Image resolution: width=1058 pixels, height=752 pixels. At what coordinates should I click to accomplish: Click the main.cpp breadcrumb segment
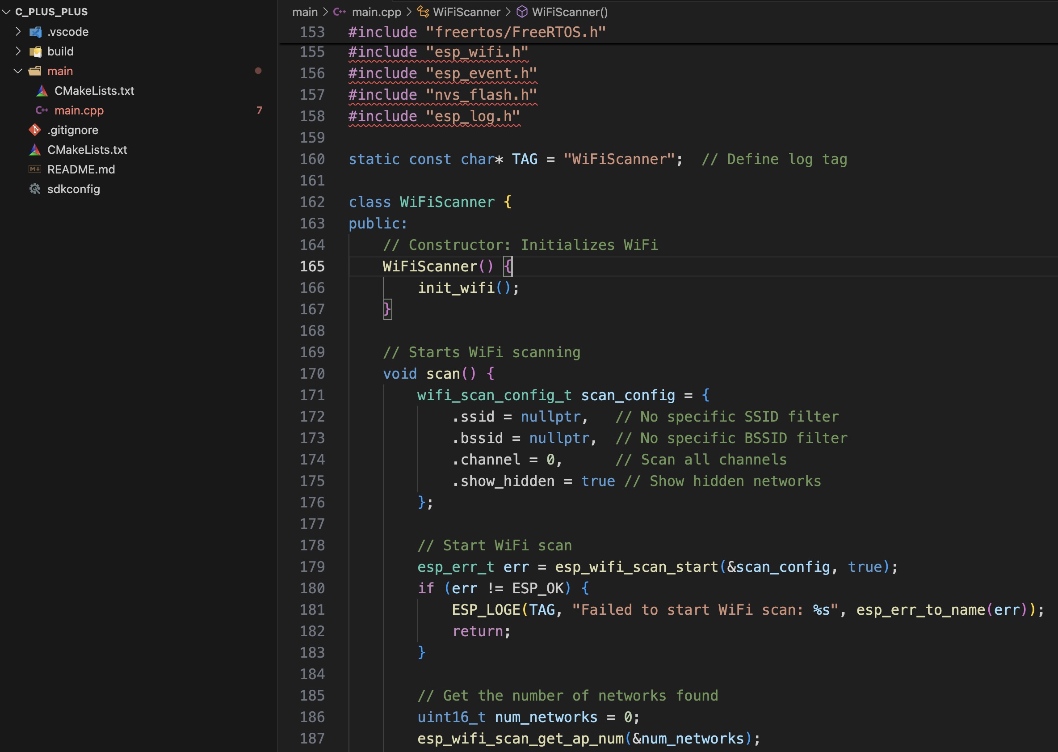[x=377, y=12]
